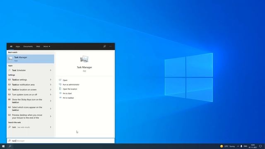Image resolution: width=265 pixels, height=149 pixels.
Task: Choose Run as administrator
Action: tap(71, 84)
